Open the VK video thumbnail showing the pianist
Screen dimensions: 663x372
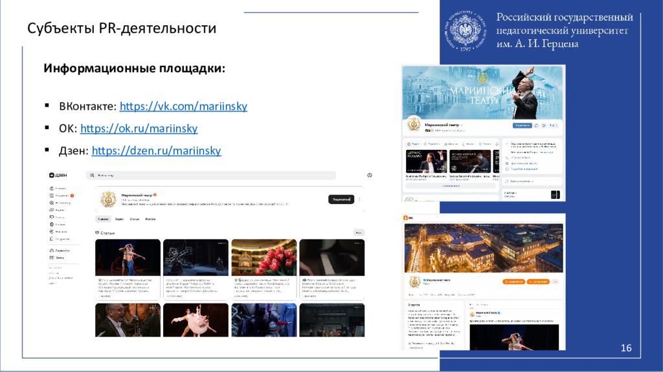click(470, 161)
